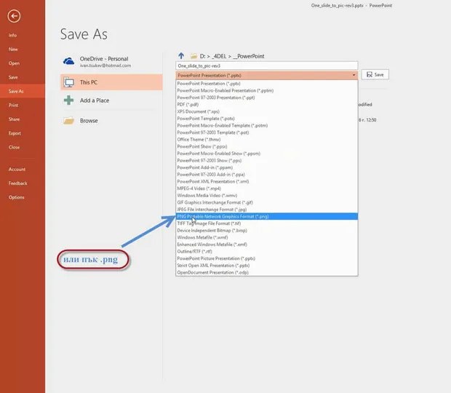Select Office Theme (*.thmx)
The image size is (451, 393).
point(267,140)
